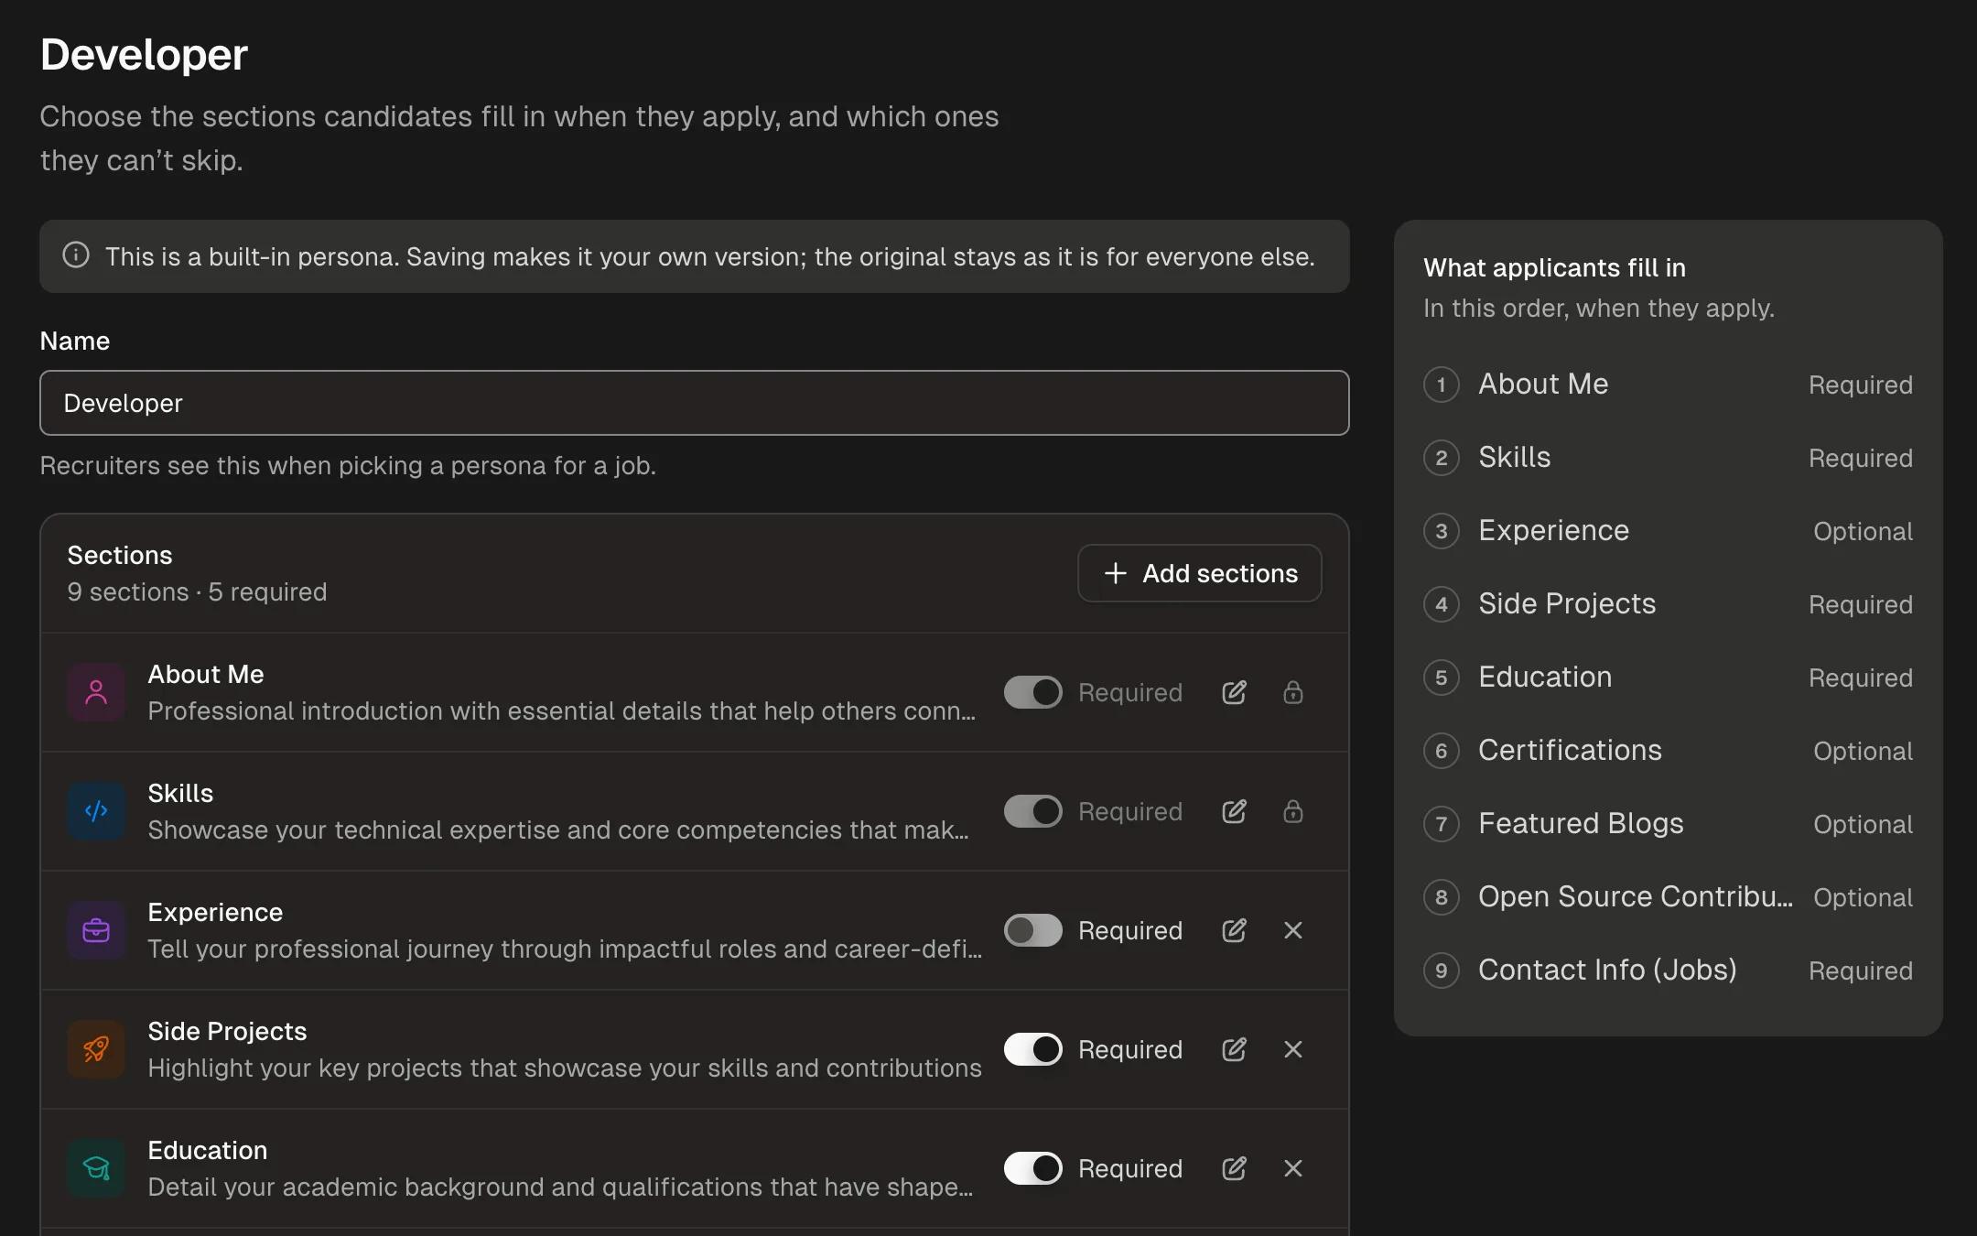Click the About Me person icon
The width and height of the screenshot is (1977, 1236).
[96, 692]
